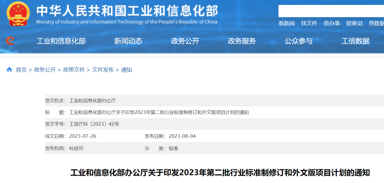Open the 找文件 quick link

click(309, 23)
